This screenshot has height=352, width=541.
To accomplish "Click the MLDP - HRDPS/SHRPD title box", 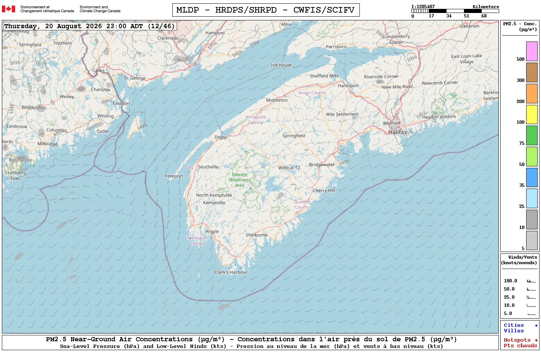I will [x=266, y=10].
